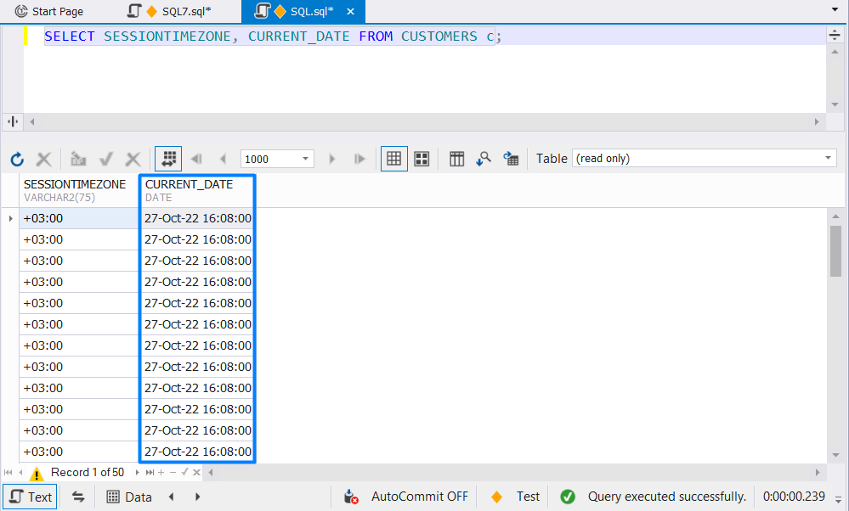Image resolution: width=849 pixels, height=511 pixels.
Task: Switch to Data view button
Action: 129,497
